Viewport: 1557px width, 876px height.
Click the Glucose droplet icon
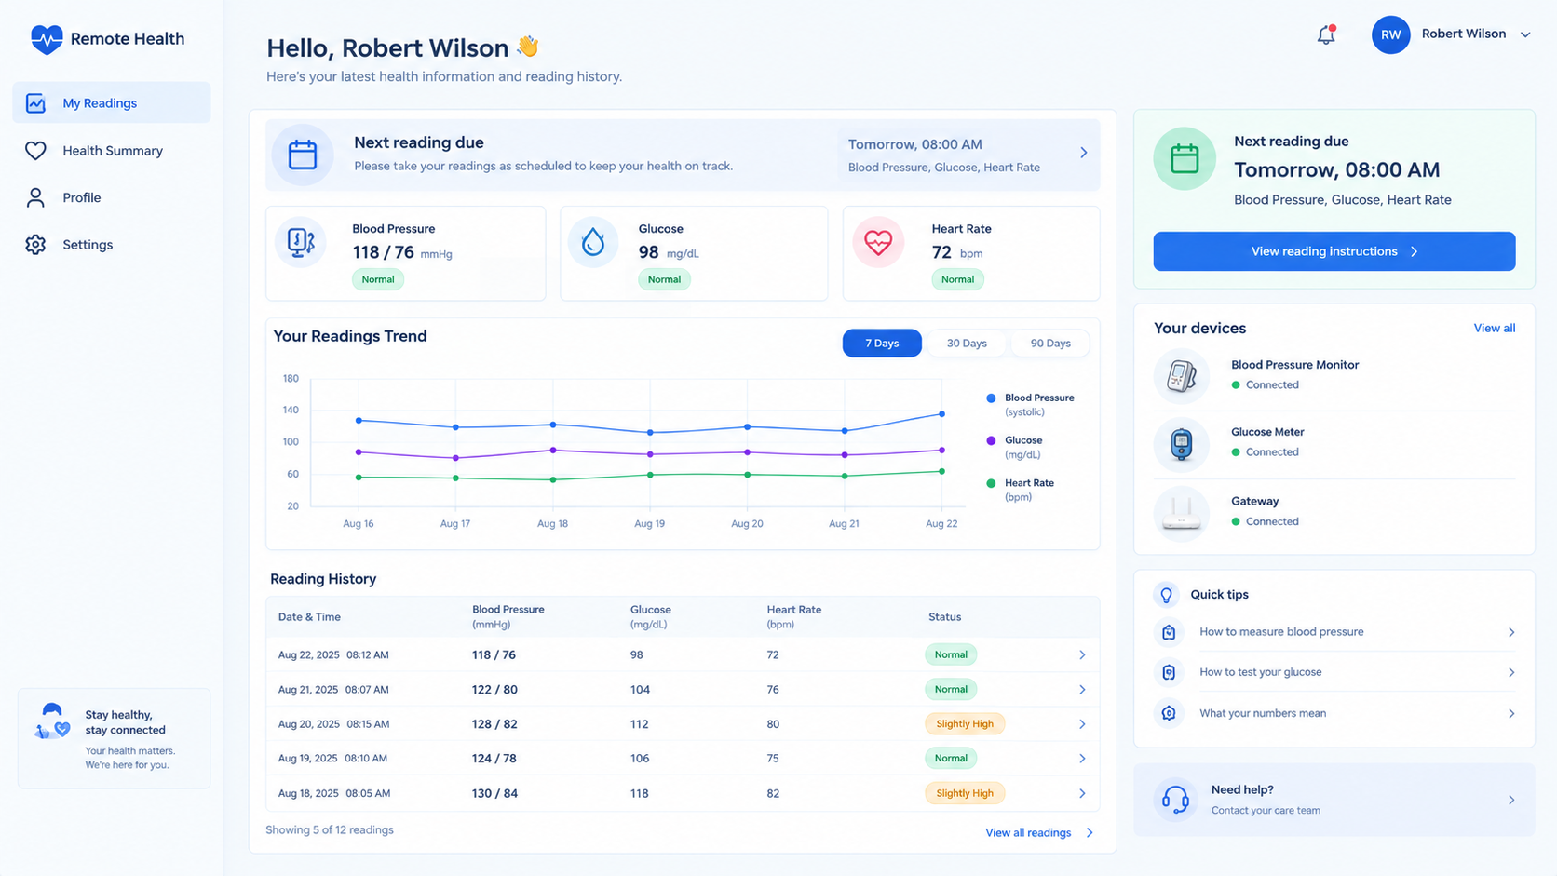[593, 242]
